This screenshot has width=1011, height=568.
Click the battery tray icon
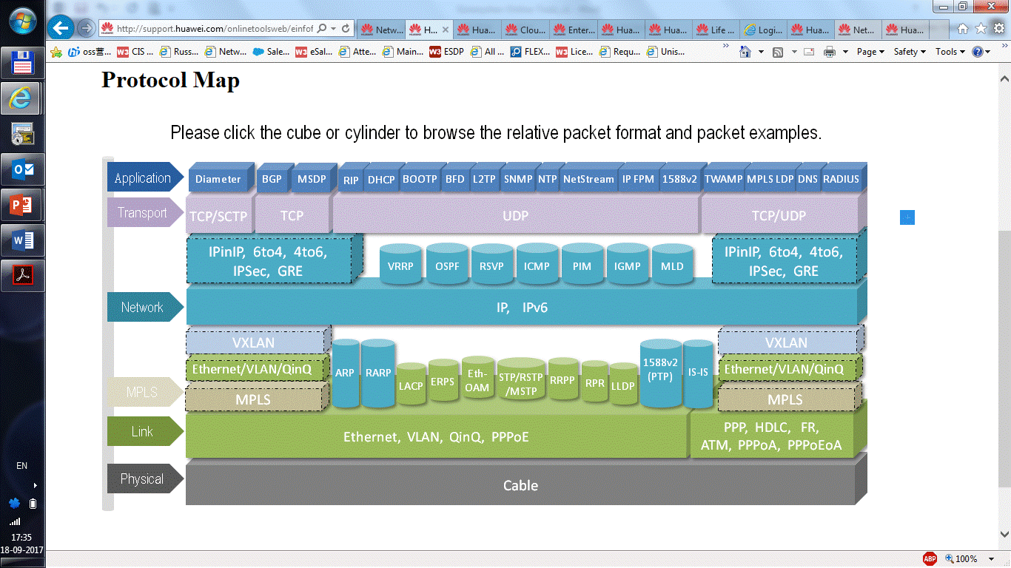click(x=33, y=504)
